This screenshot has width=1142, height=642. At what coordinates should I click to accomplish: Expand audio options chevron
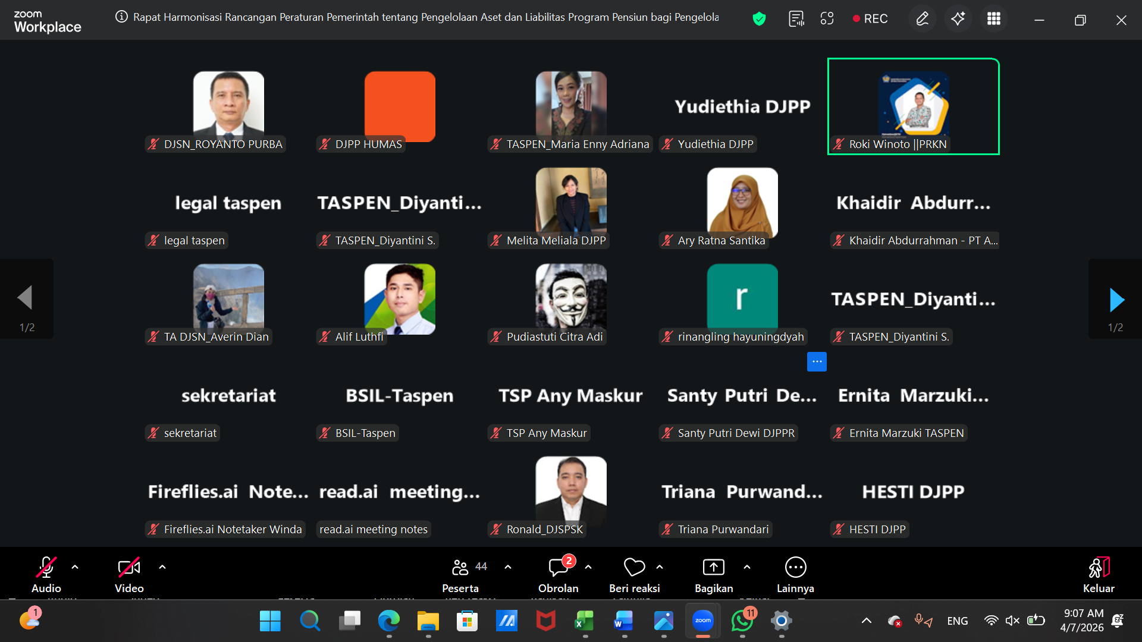[x=75, y=567]
